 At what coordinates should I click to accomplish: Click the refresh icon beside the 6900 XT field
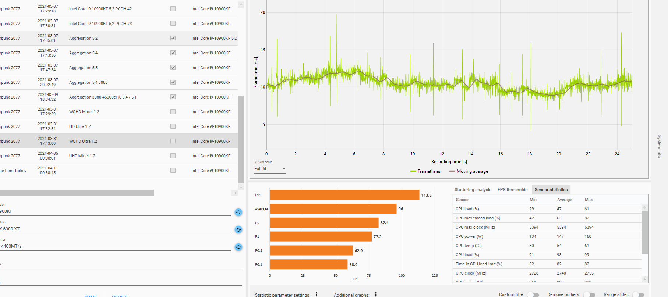238,229
